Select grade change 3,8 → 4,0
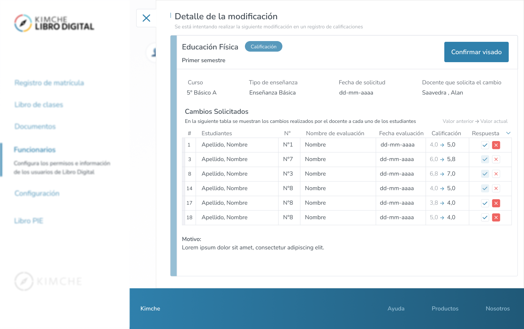 442,203
